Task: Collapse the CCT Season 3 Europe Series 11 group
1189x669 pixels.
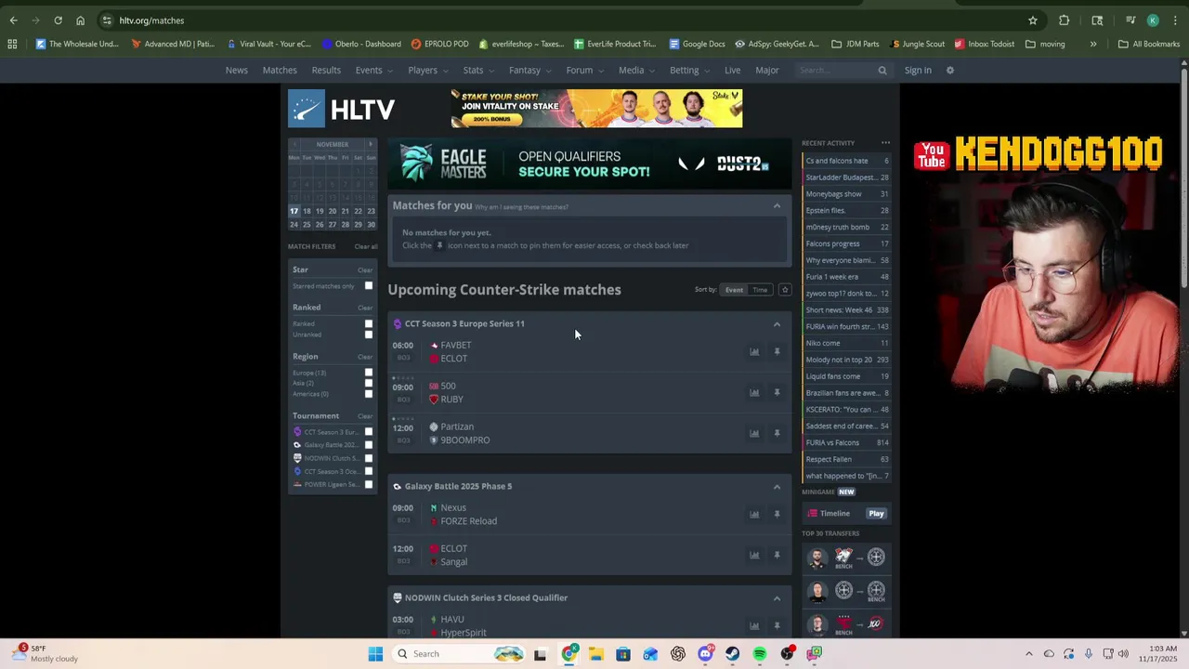Action: [x=777, y=324]
